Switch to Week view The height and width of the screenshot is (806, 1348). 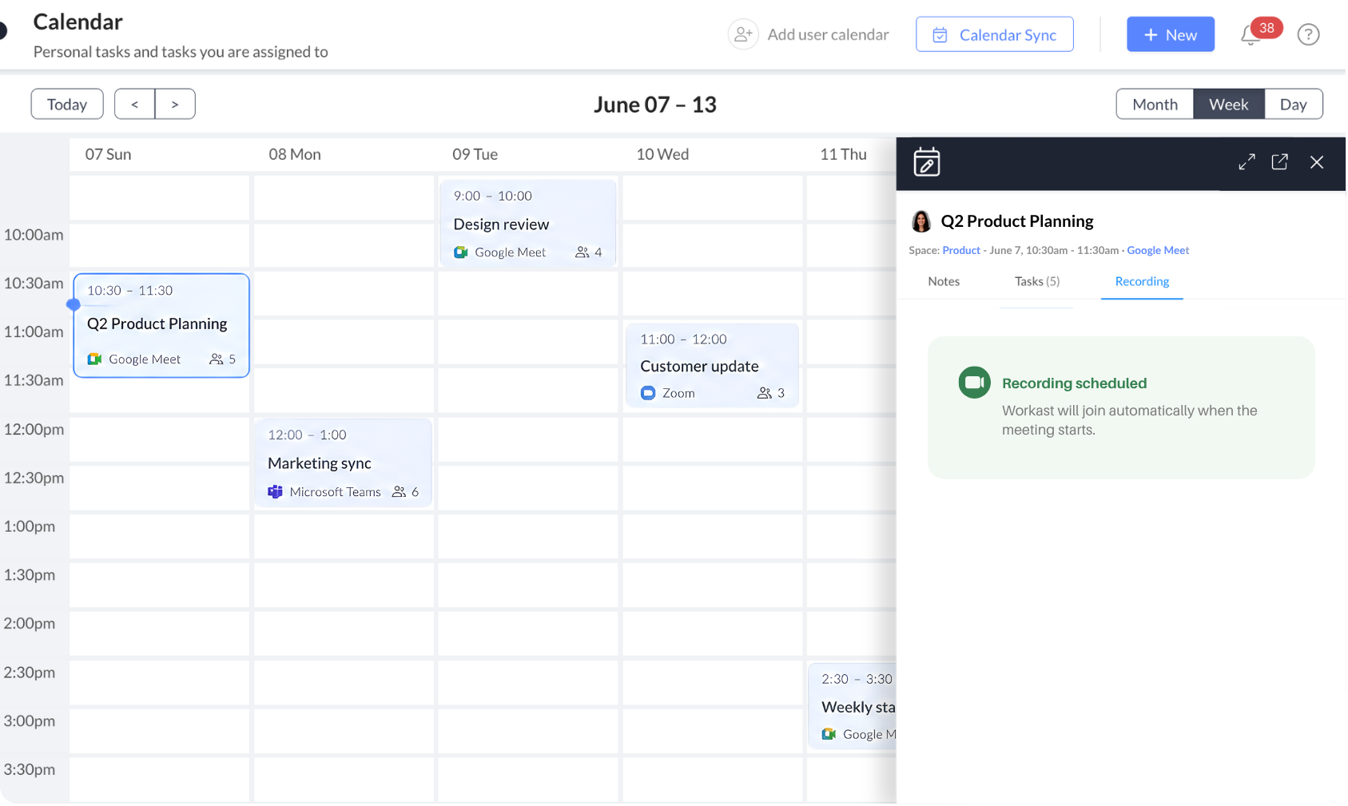1228,104
